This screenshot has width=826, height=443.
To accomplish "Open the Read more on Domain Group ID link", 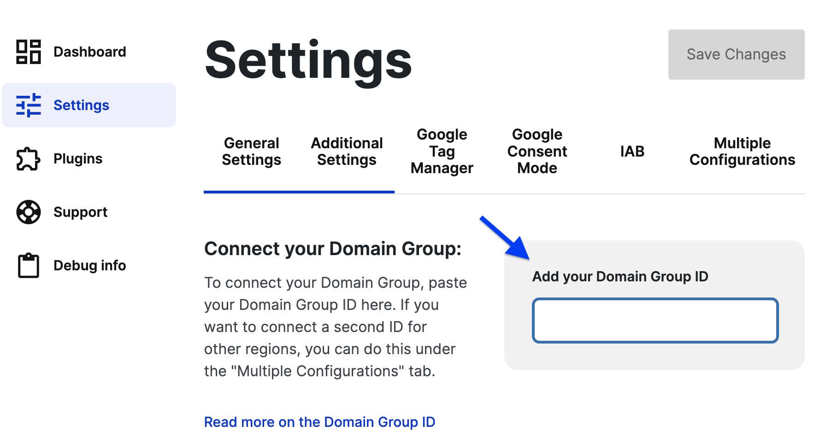I will [320, 422].
